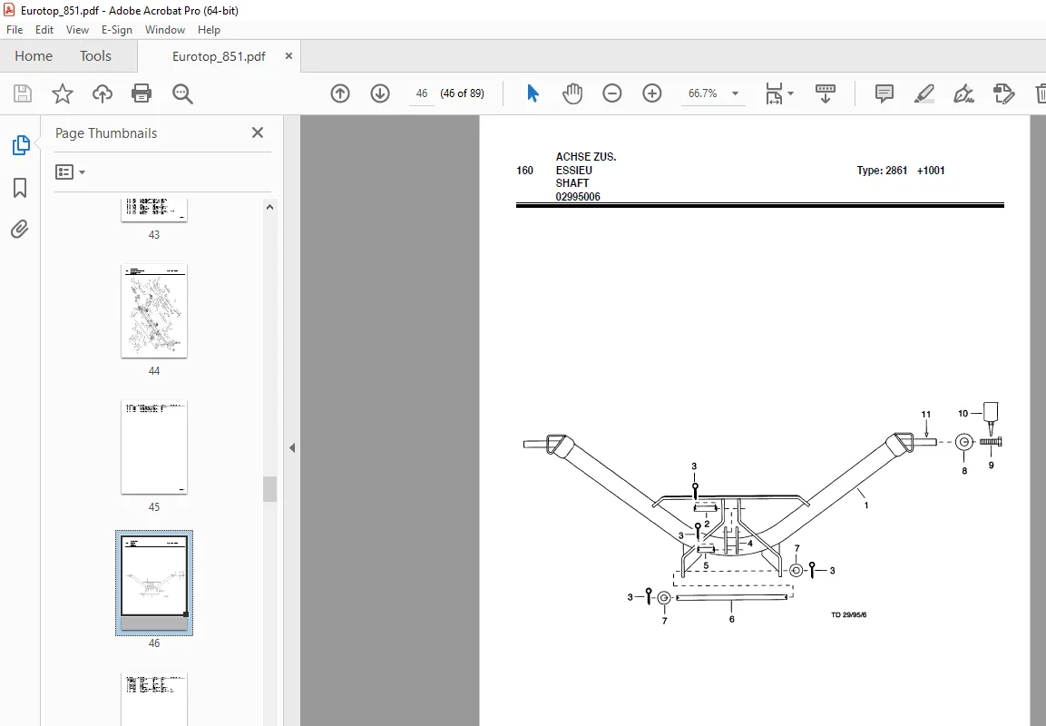Viewport: 1046px width, 726px height.
Task: Open thumbnail options dropdown menu
Action: pyautogui.click(x=70, y=172)
